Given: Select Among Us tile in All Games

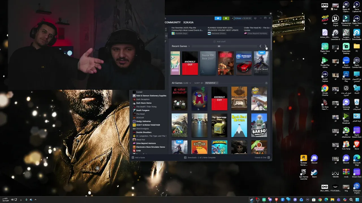Looking at the screenshot, I should (x=199, y=98).
